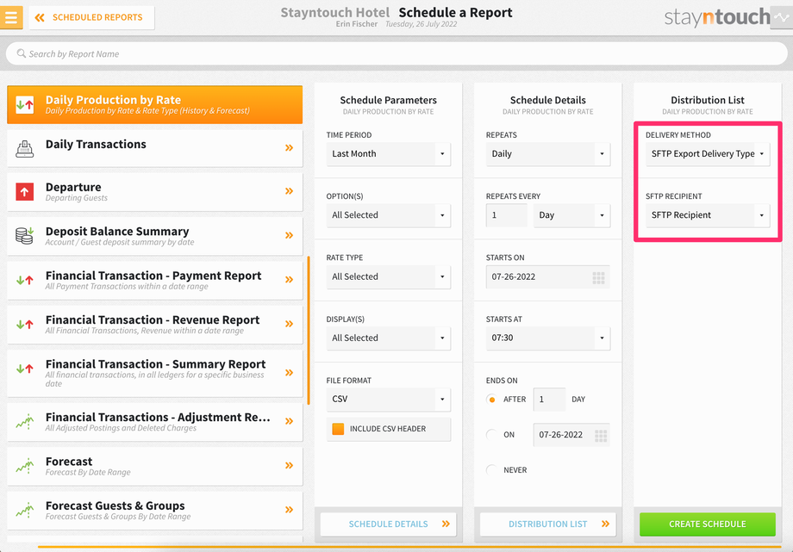Viewport: 793px width, 552px height.
Task: Click the Schedule Details button
Action: click(389, 524)
